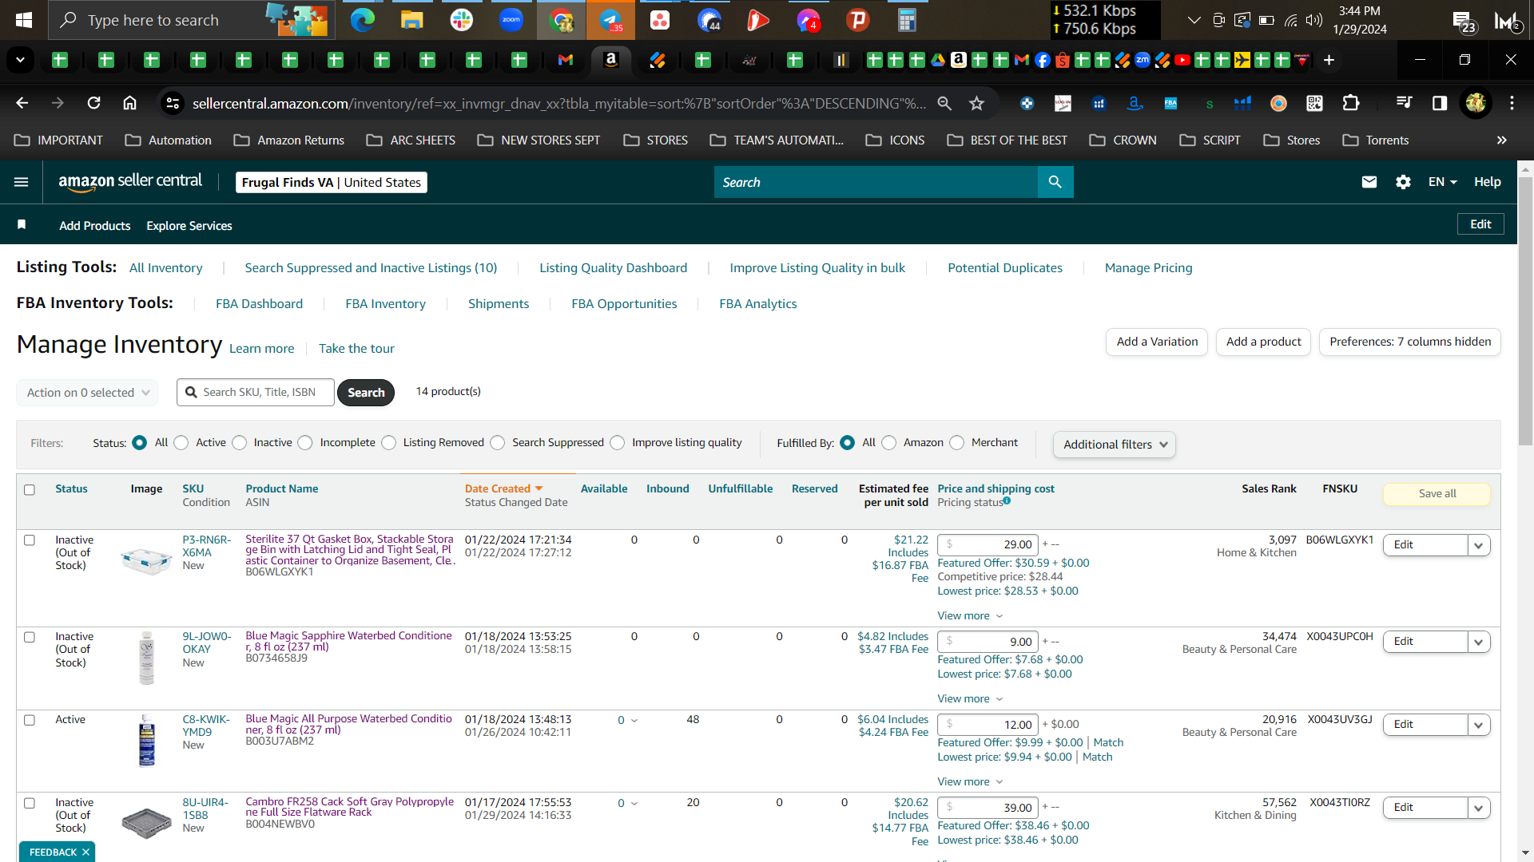
Task: Open Chrome side panel icon
Action: [x=1440, y=103]
